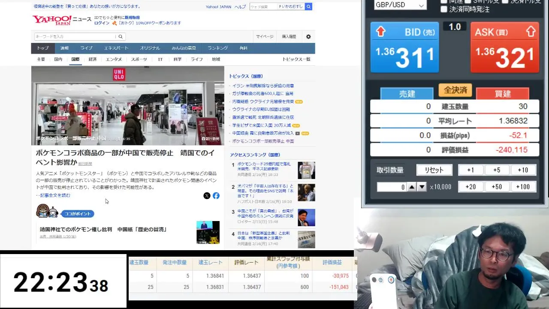This screenshot has height=309, width=549.
Task: Click the trade quantity input field
Action: [392, 187]
